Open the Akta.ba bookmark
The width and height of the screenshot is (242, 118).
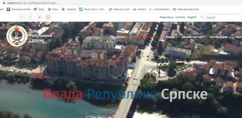point(139,9)
